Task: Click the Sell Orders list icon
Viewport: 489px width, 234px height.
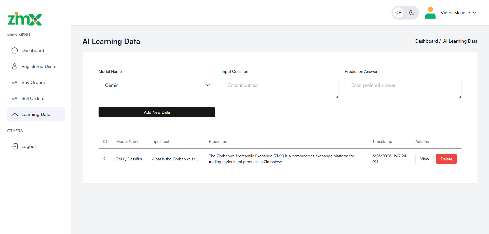Action: (15, 98)
